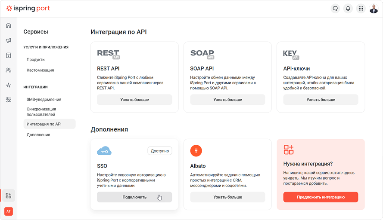
Task: Go to Home in sidebar
Action: (x=9, y=25)
